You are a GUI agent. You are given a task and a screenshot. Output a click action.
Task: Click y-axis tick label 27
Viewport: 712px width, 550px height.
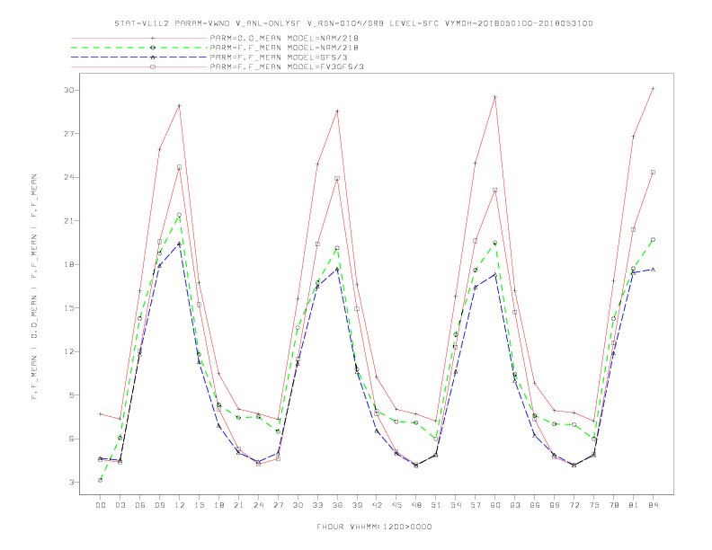point(68,134)
